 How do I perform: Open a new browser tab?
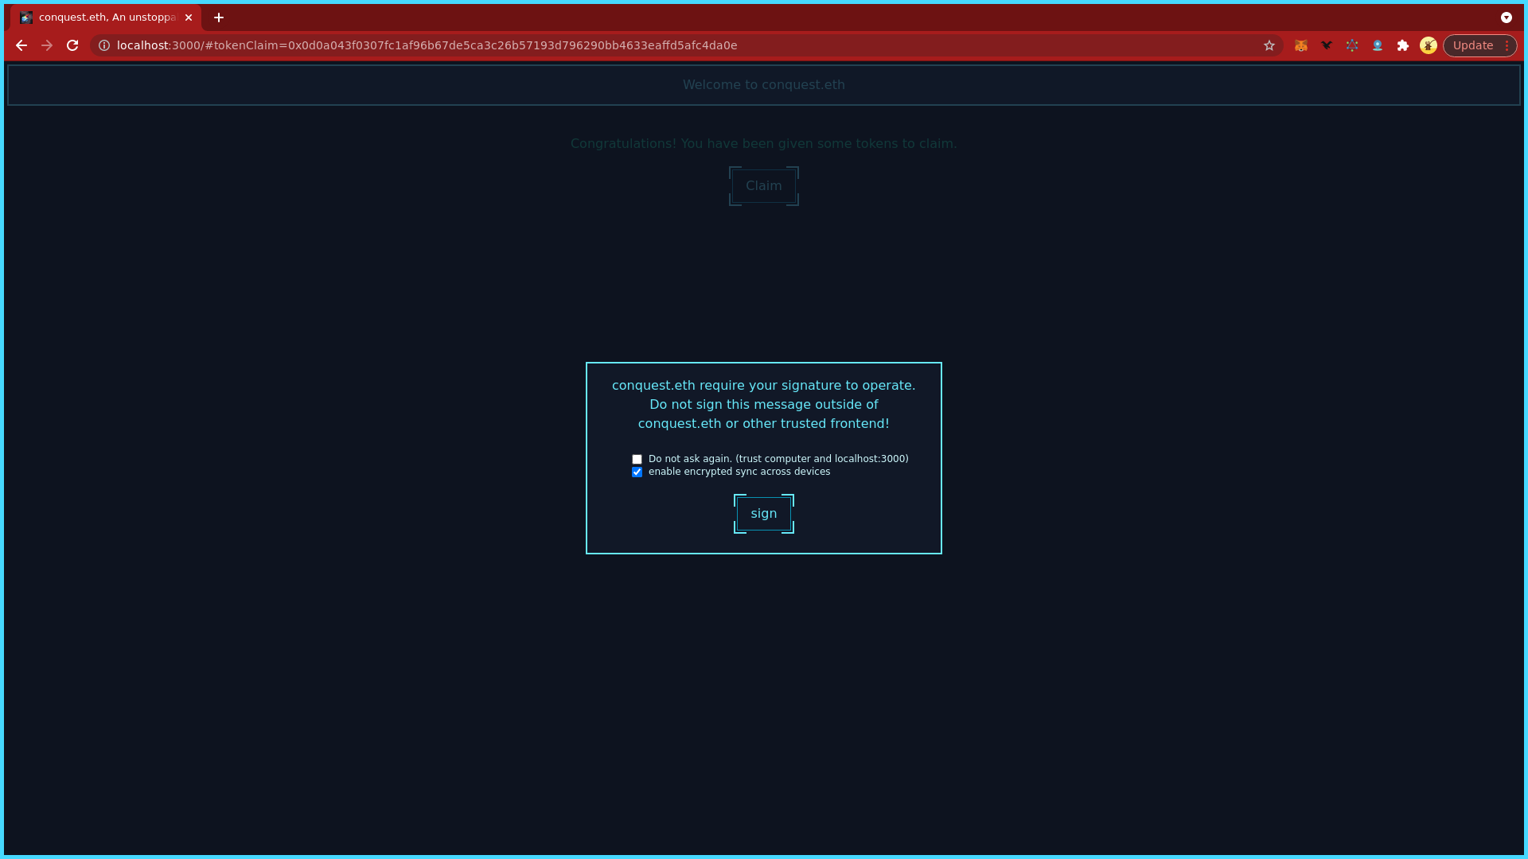(x=219, y=17)
